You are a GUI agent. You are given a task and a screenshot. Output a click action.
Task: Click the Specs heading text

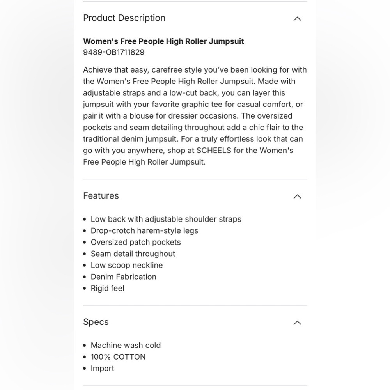[x=96, y=322]
